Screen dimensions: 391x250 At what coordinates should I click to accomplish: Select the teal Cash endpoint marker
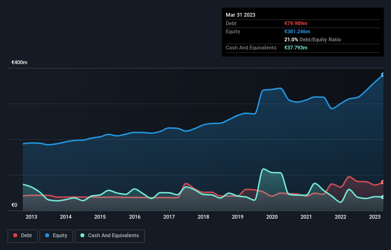tap(383, 197)
